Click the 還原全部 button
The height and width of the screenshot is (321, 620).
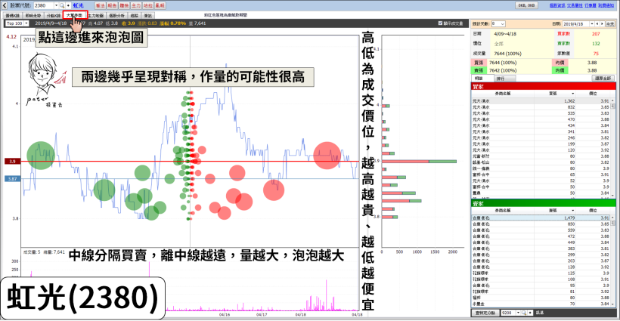[x=603, y=79]
